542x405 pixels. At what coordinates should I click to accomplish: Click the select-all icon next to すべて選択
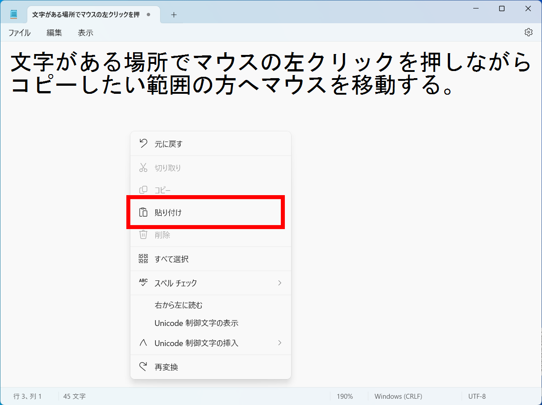tap(143, 259)
